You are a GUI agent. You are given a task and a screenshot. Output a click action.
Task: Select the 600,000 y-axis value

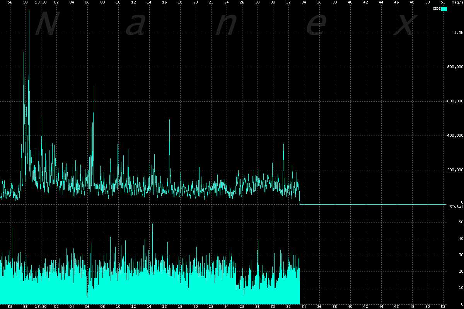455,101
